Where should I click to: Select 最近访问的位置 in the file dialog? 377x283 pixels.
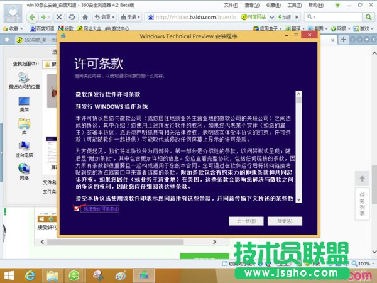(x=24, y=81)
